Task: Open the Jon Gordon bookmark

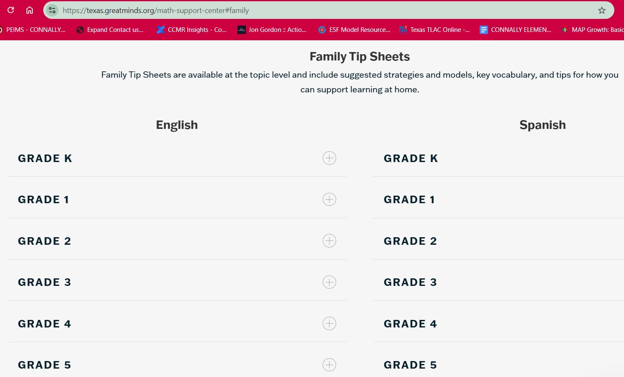Action: click(x=272, y=30)
